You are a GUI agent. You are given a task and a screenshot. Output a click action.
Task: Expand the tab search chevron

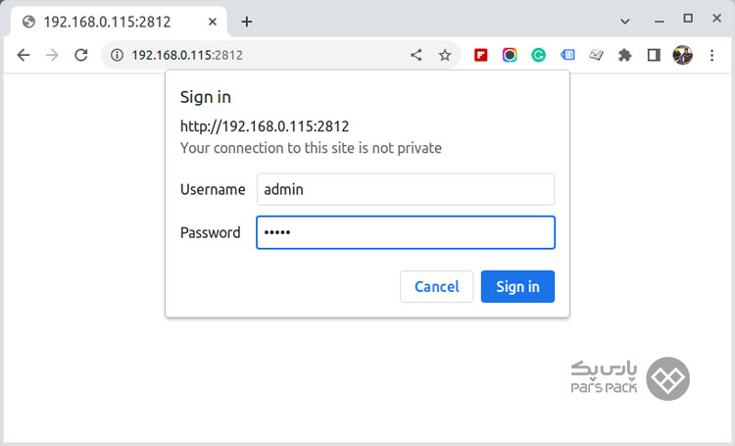(x=625, y=22)
